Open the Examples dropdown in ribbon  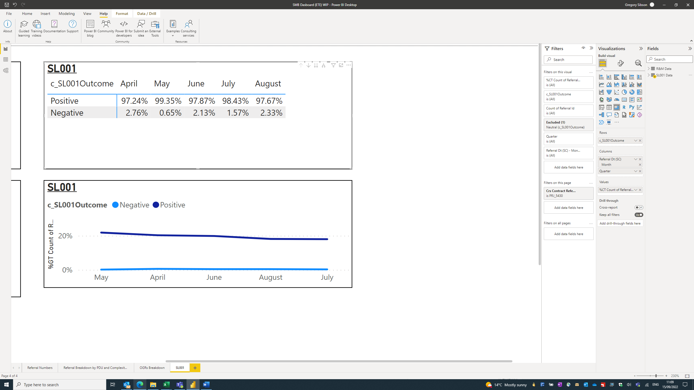pyautogui.click(x=173, y=29)
